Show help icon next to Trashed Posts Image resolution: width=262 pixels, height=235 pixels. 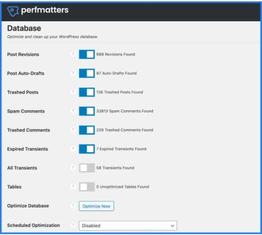73,92
